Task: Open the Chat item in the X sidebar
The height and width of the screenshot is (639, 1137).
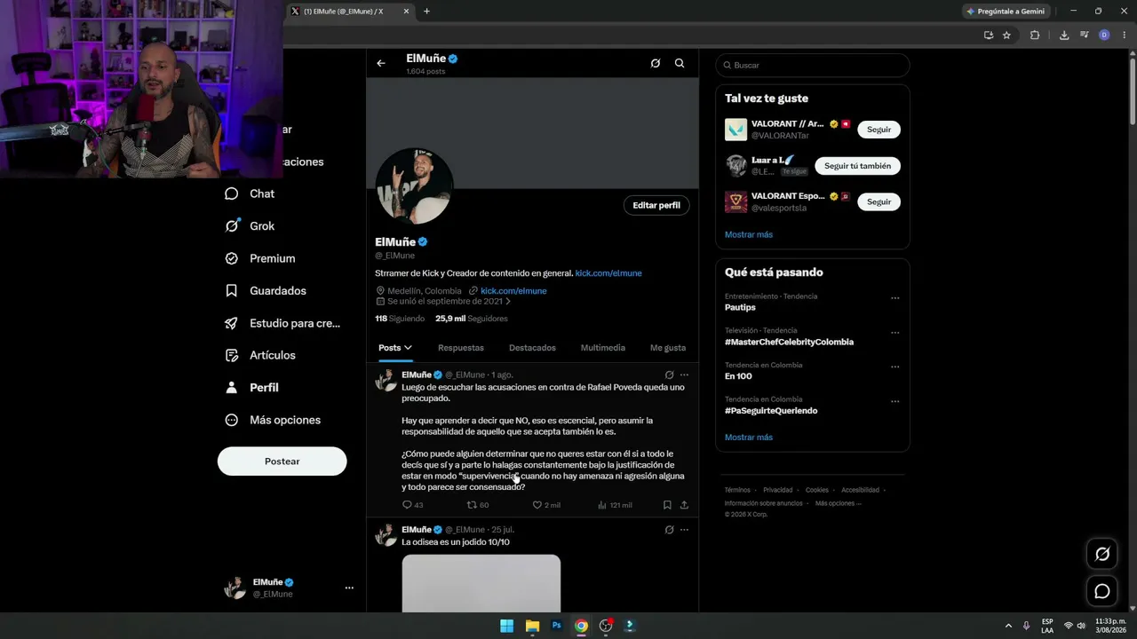Action: click(x=250, y=193)
